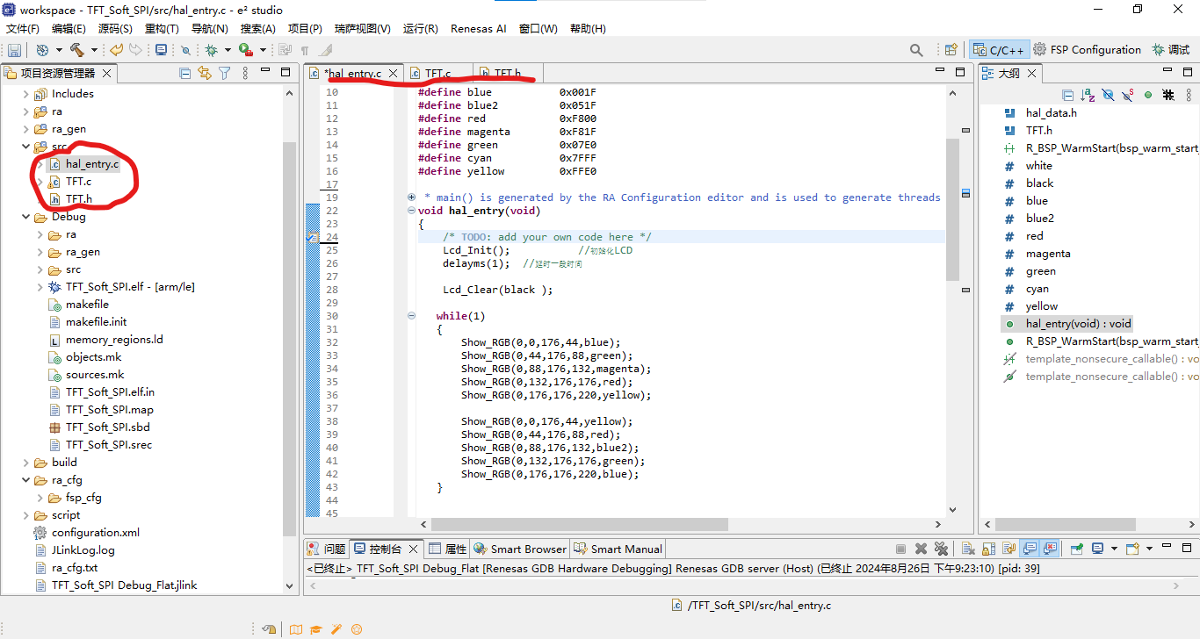Image resolution: width=1200 pixels, height=639 pixels.
Task: Click Remove Launch X icon in console
Action: (921, 549)
